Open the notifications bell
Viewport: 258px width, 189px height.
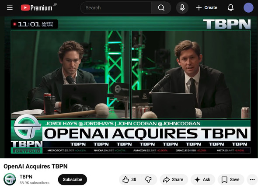(230, 7)
